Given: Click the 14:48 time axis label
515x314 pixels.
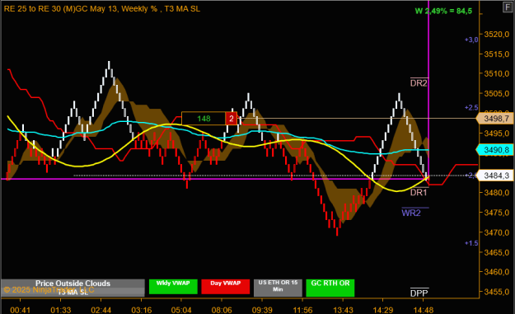Looking at the screenshot, I should point(424,310).
